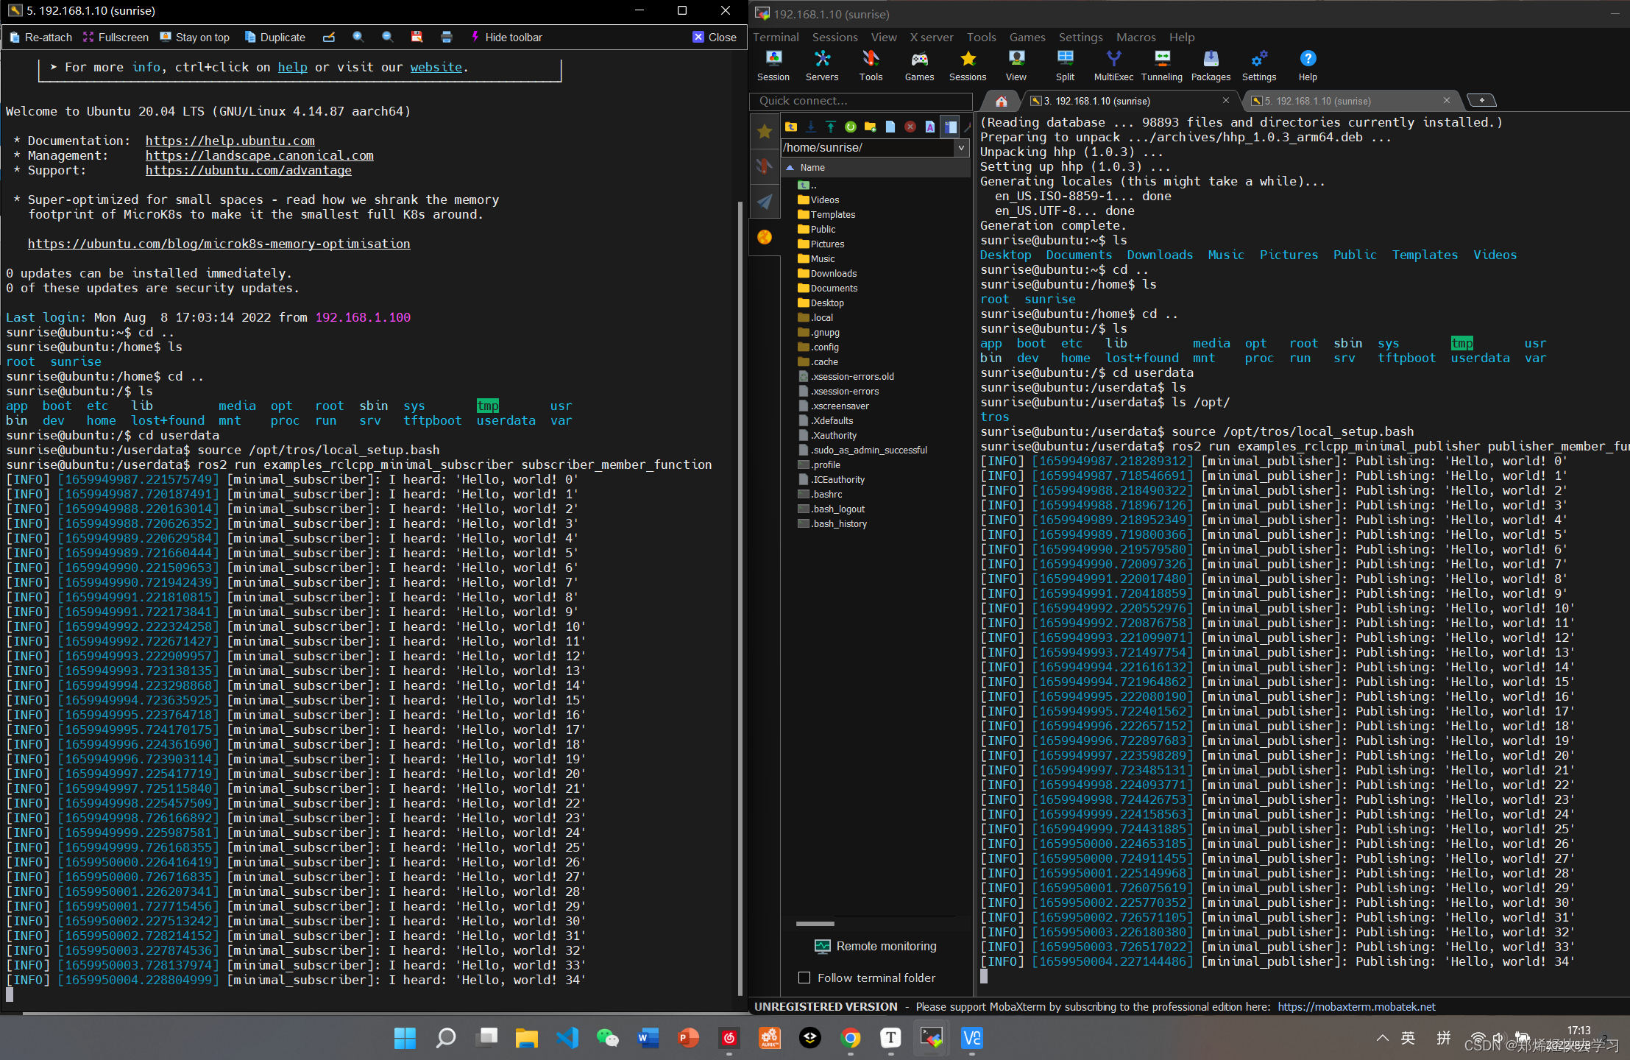This screenshot has width=1630, height=1060.
Task: Refresh the SFTP folder with the green icon
Action: [x=850, y=127]
